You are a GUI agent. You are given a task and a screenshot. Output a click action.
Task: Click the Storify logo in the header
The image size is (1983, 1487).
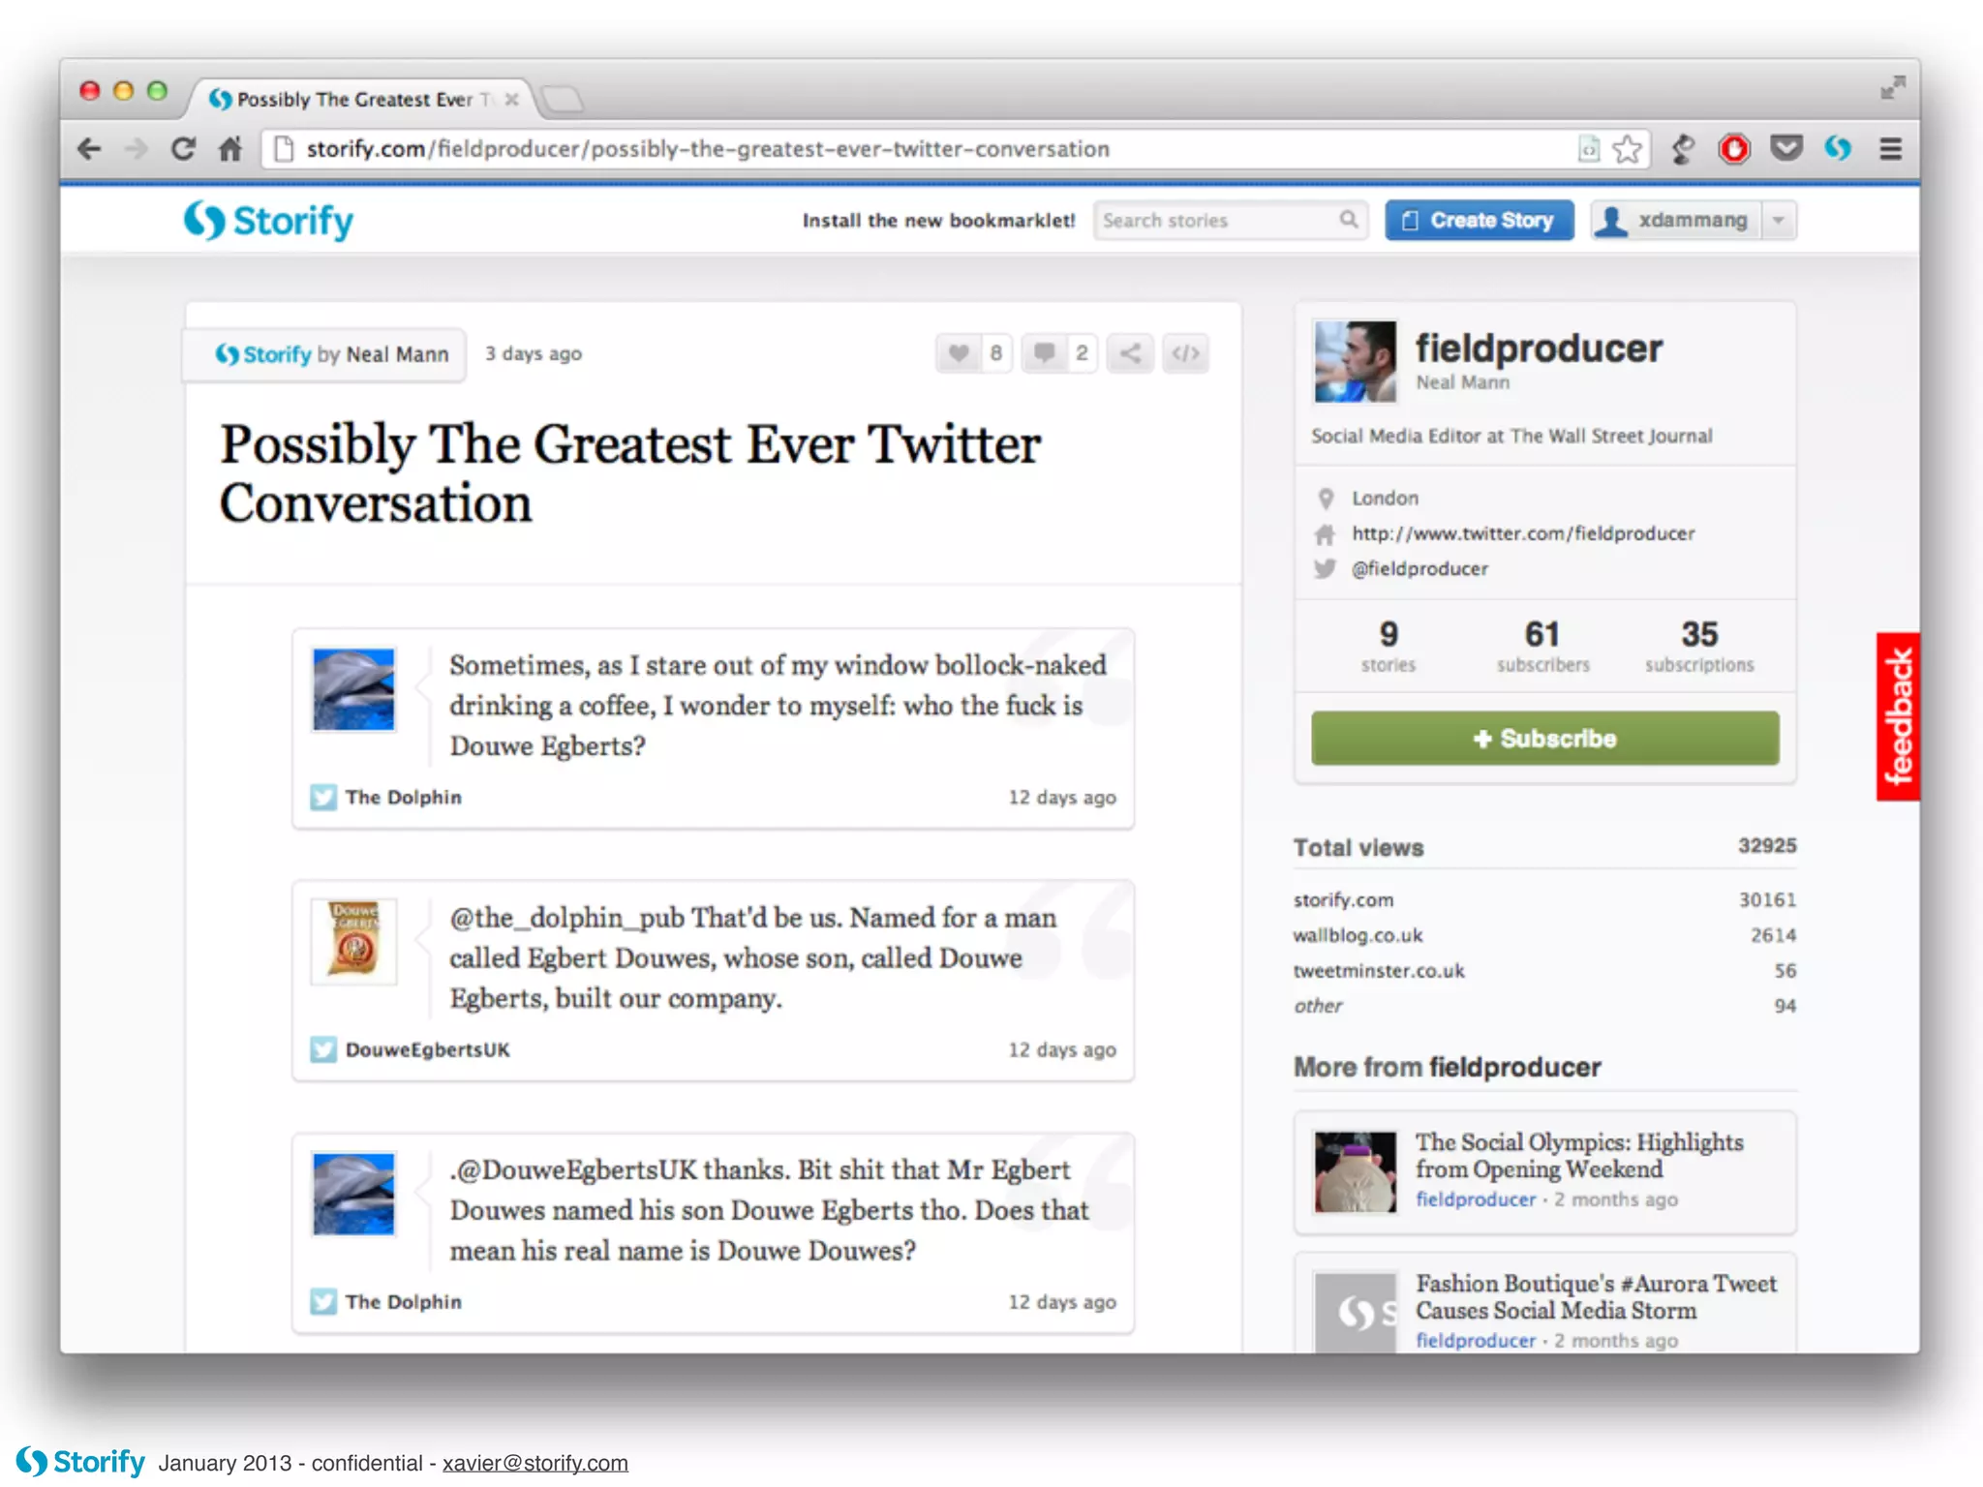(269, 221)
